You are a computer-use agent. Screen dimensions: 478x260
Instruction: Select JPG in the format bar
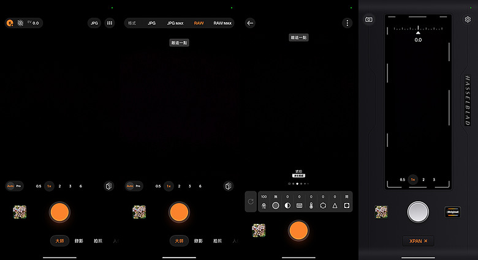pos(151,23)
